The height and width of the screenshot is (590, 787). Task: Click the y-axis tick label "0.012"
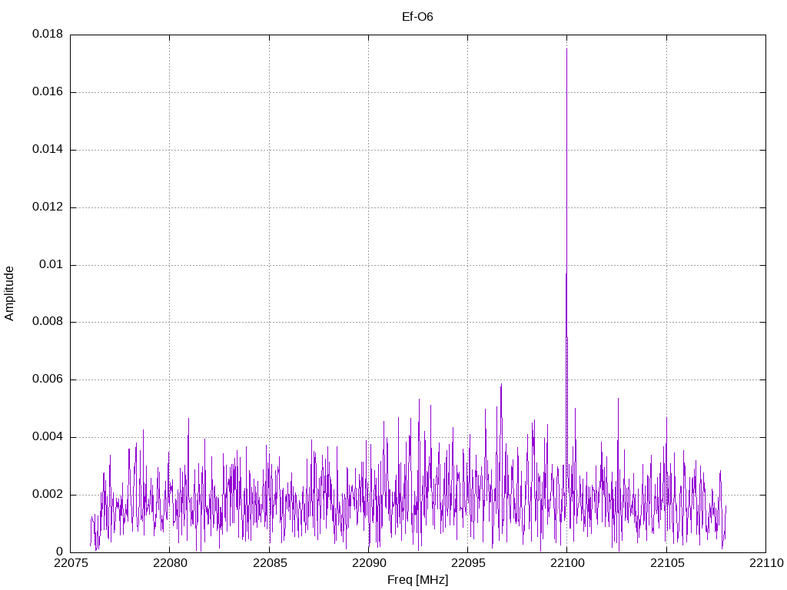pos(48,207)
